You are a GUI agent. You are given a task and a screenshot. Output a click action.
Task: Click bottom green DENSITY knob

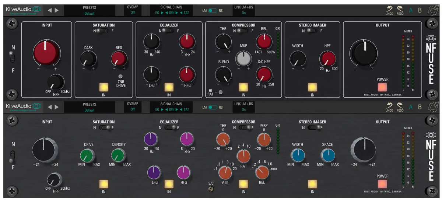[x=118, y=155]
